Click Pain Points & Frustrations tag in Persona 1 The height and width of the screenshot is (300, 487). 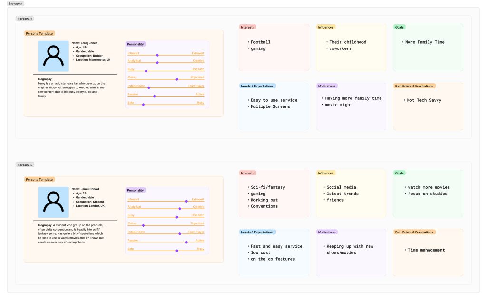tap(414, 86)
